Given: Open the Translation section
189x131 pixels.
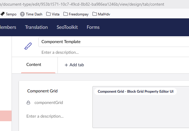Looking at the screenshot, I should (36, 27).
